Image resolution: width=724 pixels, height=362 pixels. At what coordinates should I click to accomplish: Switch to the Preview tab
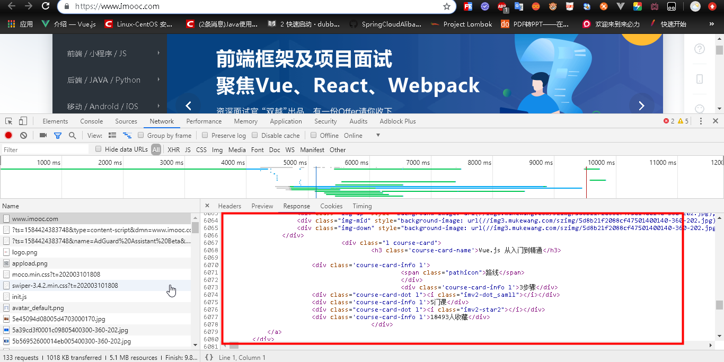point(262,206)
